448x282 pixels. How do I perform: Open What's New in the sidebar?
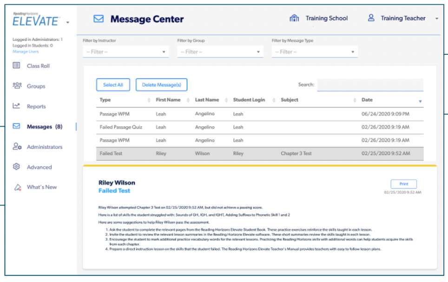[x=42, y=187]
